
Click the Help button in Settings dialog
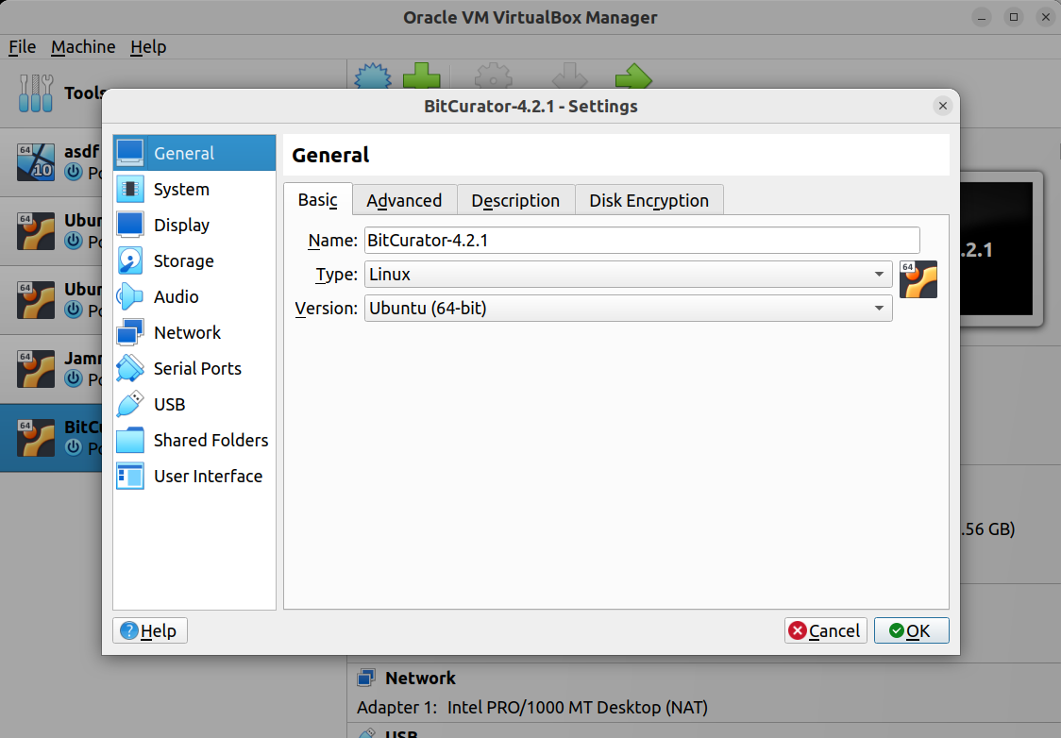(x=149, y=630)
